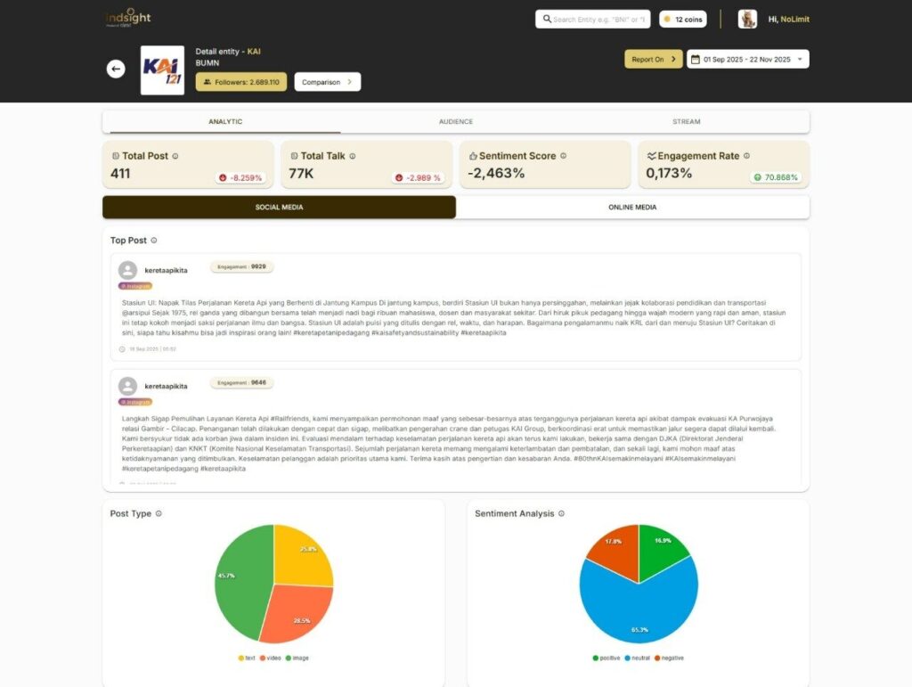Click the KAI entity link
This screenshot has width=912, height=687.
[x=256, y=52]
